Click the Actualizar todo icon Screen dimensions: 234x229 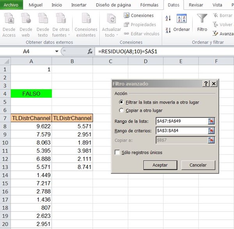tap(112, 19)
